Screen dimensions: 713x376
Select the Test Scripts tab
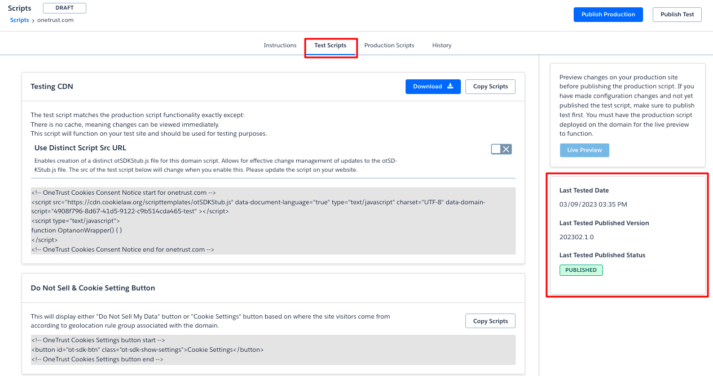coord(330,46)
